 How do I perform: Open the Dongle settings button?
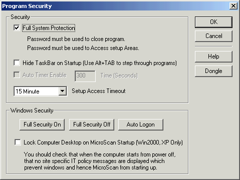[x=213, y=71]
